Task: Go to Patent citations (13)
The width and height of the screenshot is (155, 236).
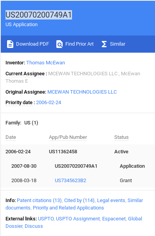Action: [x=39, y=201]
